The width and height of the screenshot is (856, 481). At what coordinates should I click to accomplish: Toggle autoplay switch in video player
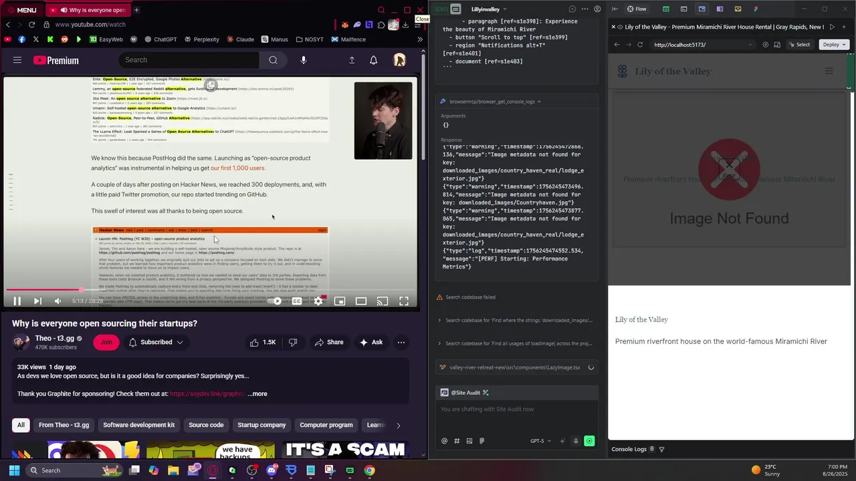(275, 301)
